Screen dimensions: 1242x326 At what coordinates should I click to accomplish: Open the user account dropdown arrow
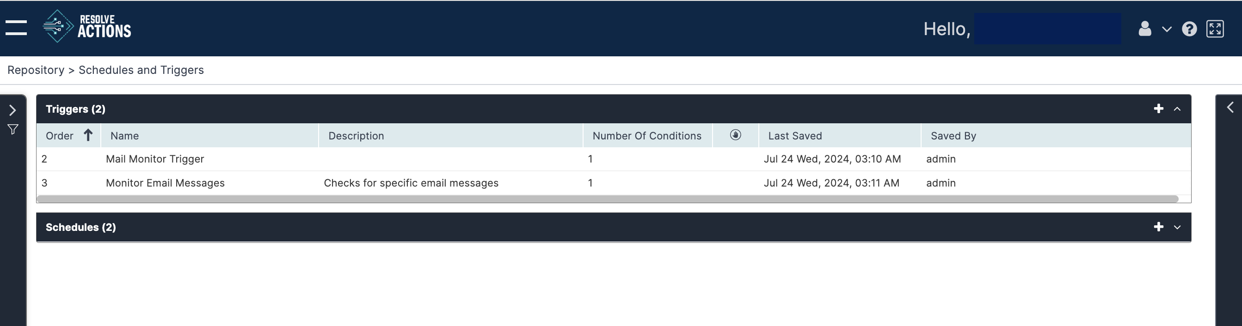point(1166,30)
